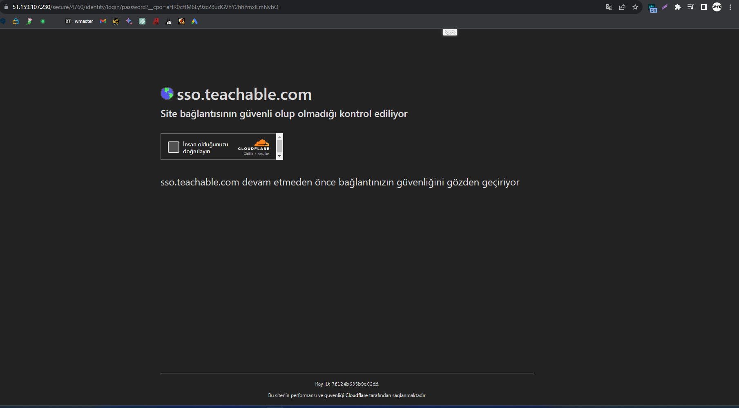Open the ChatGPT bookmark
Image resolution: width=739 pixels, height=408 pixels.
click(x=142, y=21)
